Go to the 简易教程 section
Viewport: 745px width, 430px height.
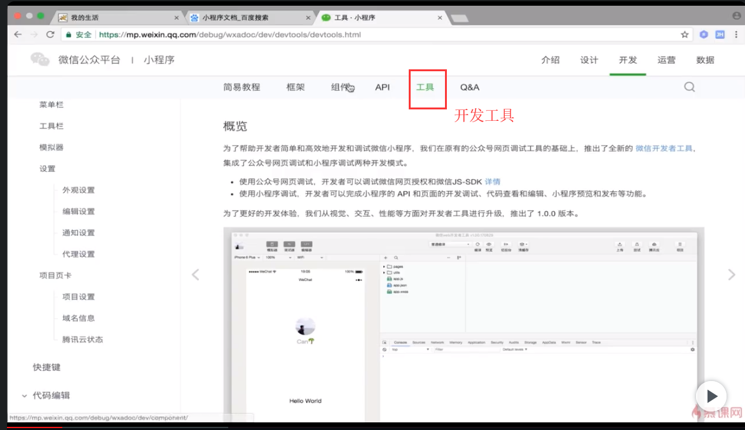[x=242, y=87]
